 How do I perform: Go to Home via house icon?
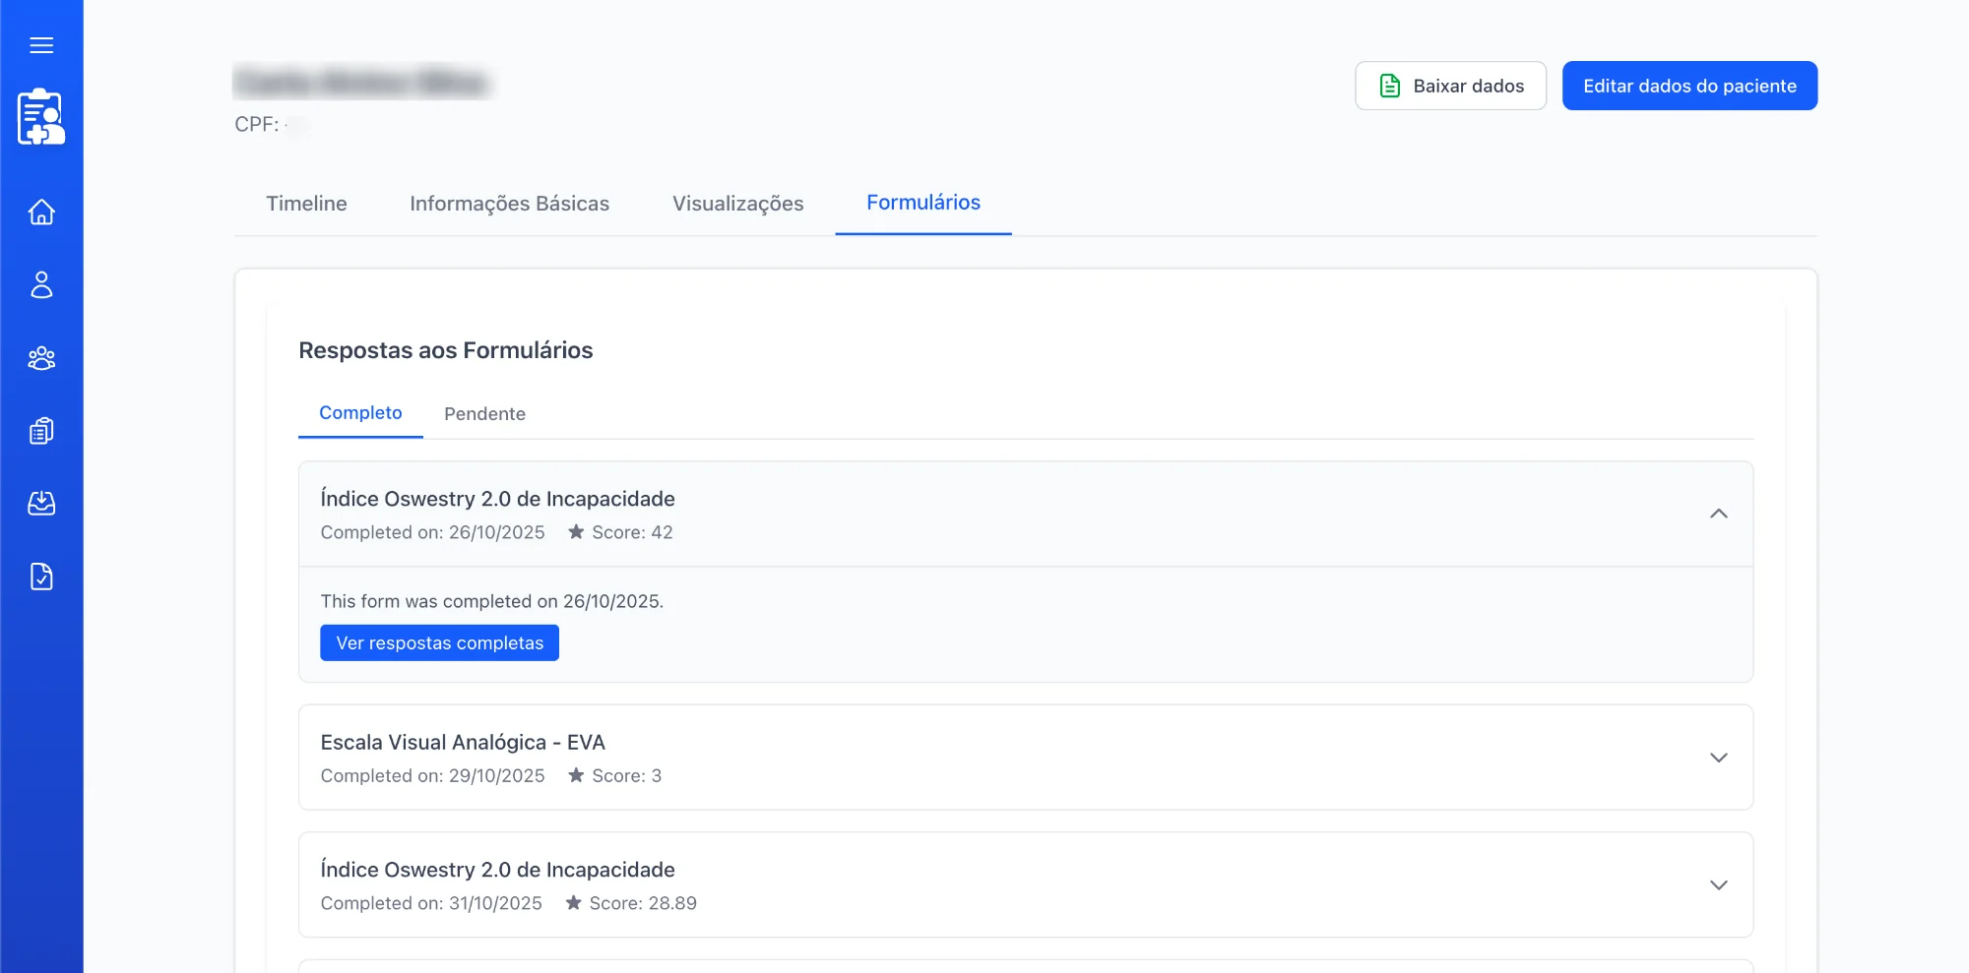click(41, 213)
